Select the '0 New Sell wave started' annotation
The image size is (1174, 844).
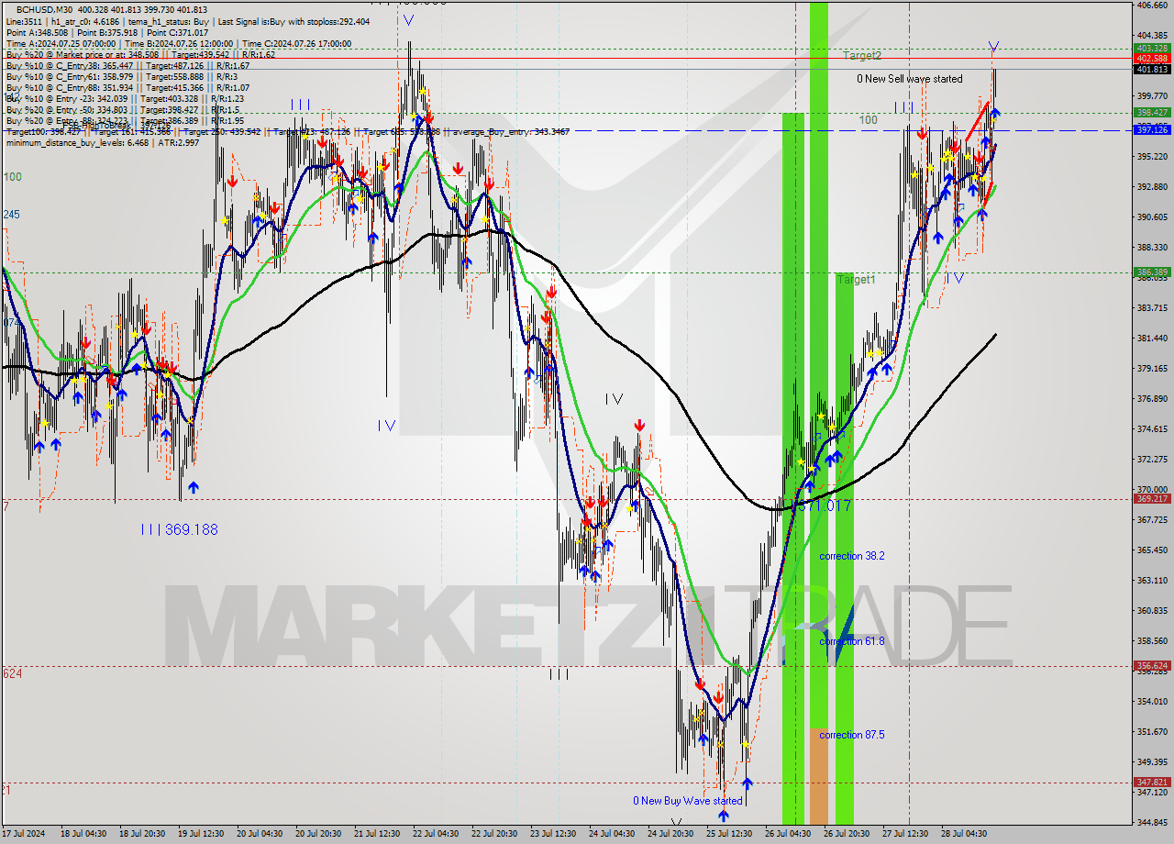910,79
